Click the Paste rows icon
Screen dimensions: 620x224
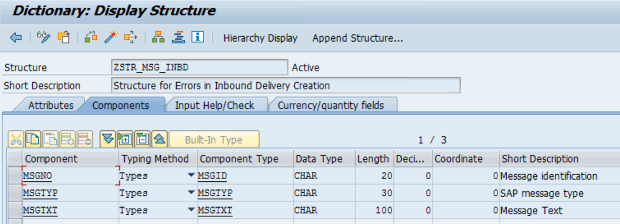(x=50, y=139)
